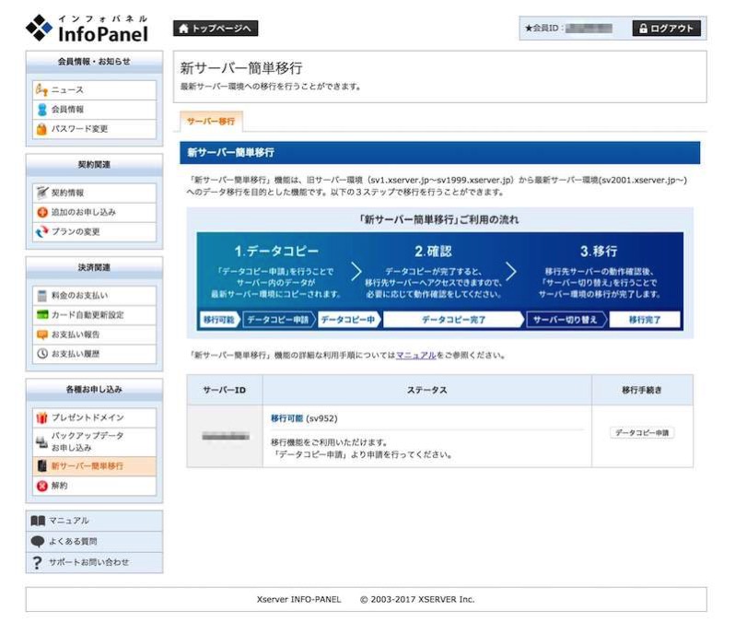The image size is (735, 634).
Task: Click the book icon for マニュアル
Action: [x=38, y=521]
